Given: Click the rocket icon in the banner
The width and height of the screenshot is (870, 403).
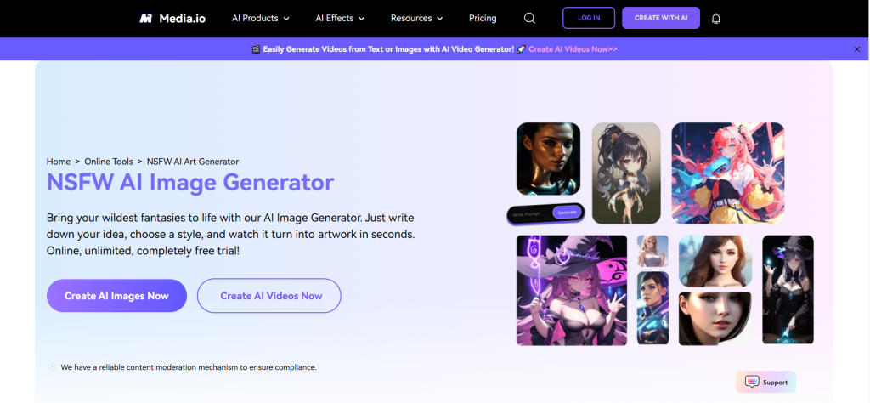Looking at the screenshot, I should [x=521, y=49].
